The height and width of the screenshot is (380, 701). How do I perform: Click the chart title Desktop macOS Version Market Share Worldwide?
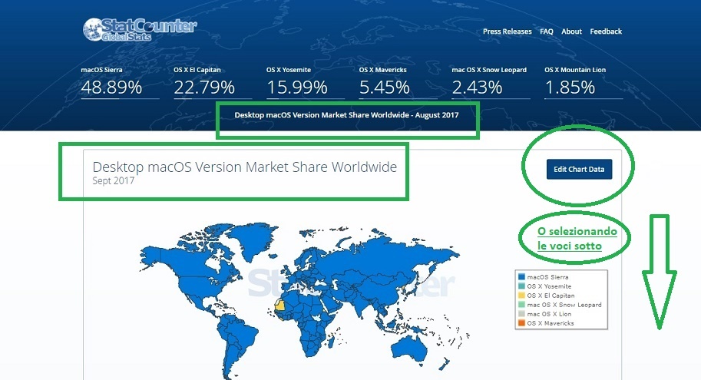(245, 167)
